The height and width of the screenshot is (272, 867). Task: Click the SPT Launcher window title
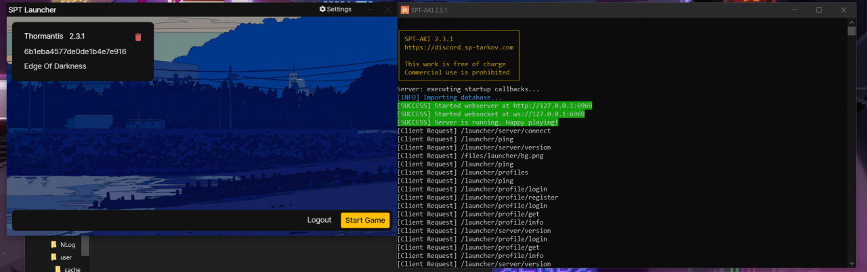pos(33,10)
